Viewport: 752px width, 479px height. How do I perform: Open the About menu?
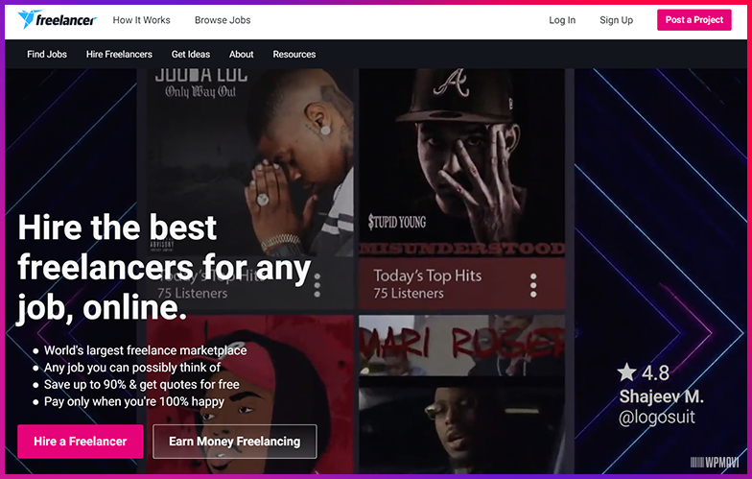(x=242, y=54)
